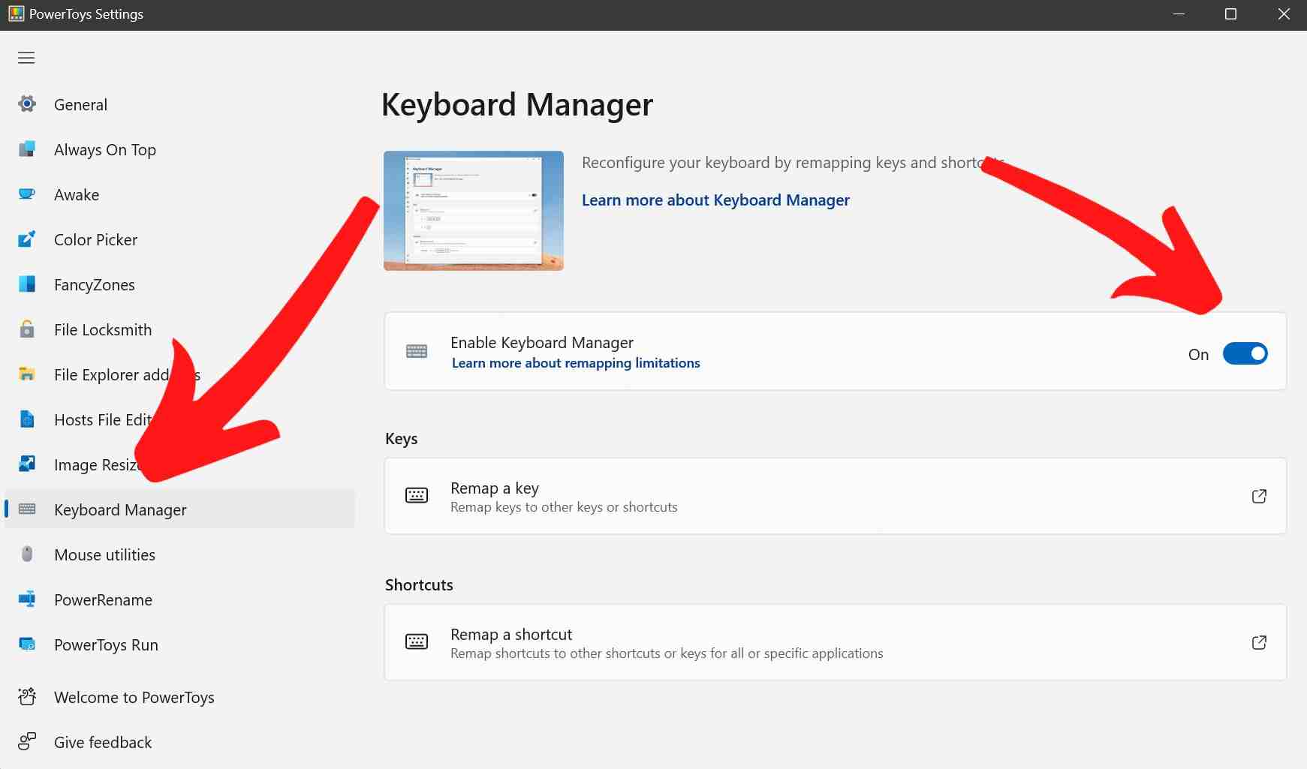This screenshot has width=1307, height=769.
Task: Open the Remap a shortcut editor
Action: coord(836,642)
